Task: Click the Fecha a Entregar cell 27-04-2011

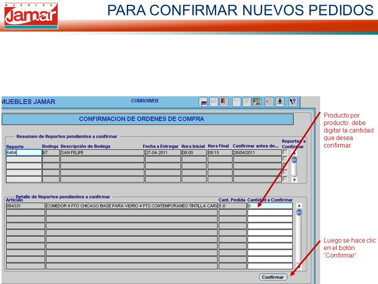Action: (163, 153)
